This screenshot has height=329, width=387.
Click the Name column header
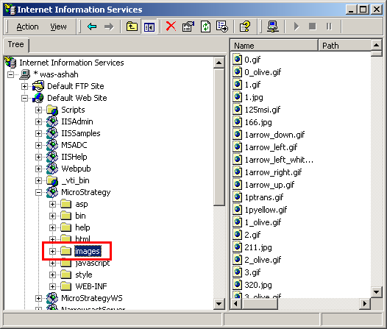tap(274, 46)
